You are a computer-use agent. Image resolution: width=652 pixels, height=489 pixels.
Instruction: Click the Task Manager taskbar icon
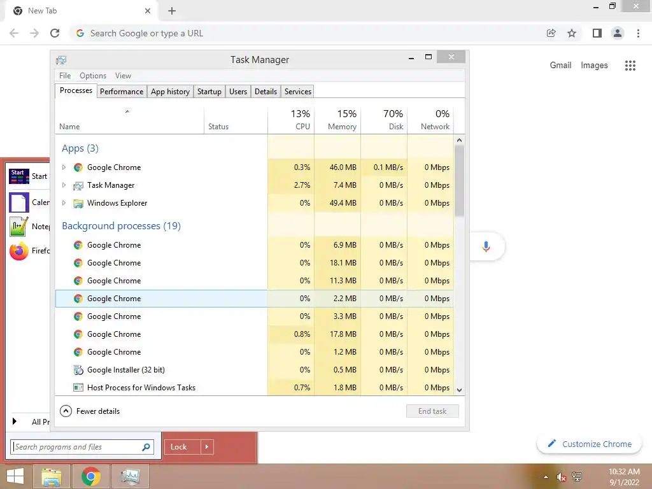(x=130, y=476)
